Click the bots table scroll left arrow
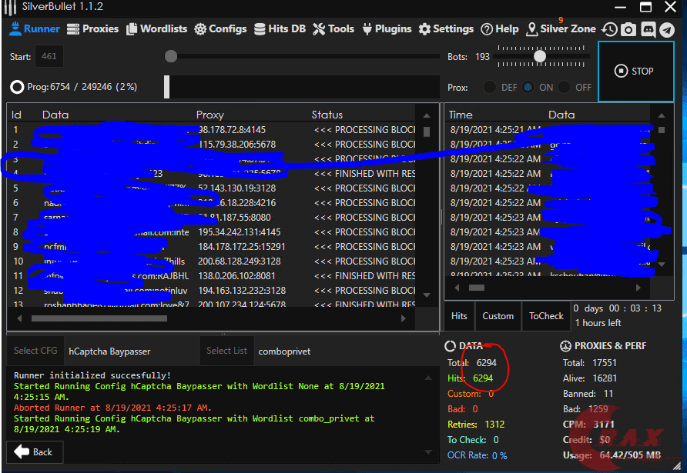687x473 pixels. coord(19,318)
